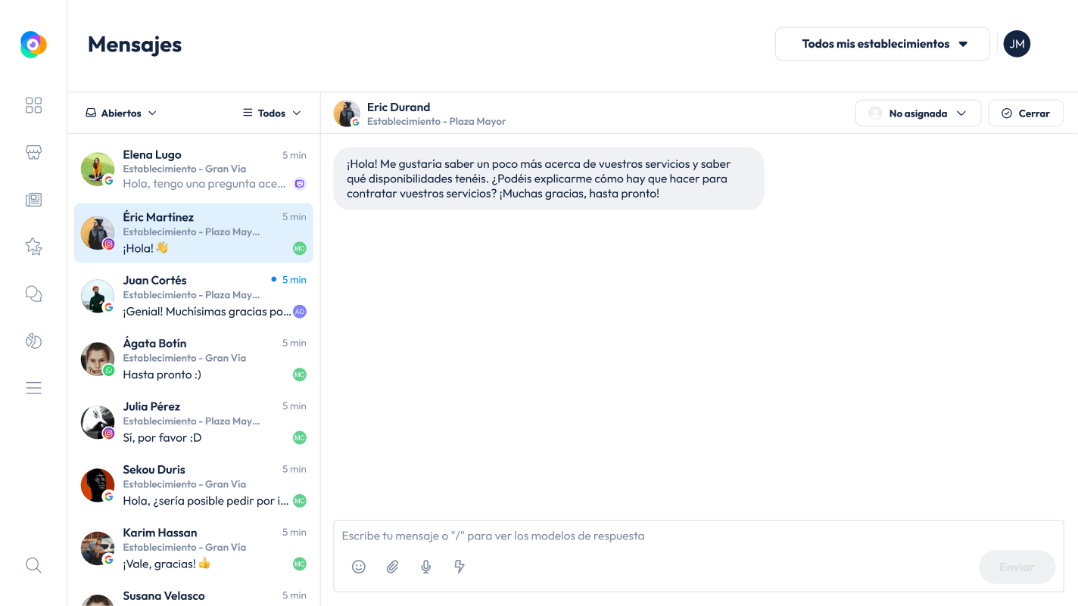This screenshot has height=606, width=1078.
Task: Open the store icon in the sidebar
Action: [33, 152]
